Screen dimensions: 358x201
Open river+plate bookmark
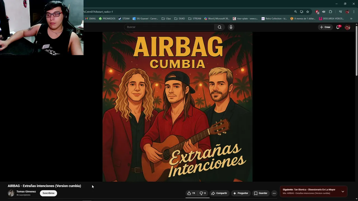coord(245,19)
